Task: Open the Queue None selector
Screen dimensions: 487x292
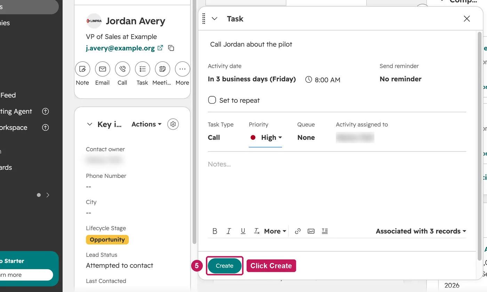Action: pyautogui.click(x=306, y=138)
